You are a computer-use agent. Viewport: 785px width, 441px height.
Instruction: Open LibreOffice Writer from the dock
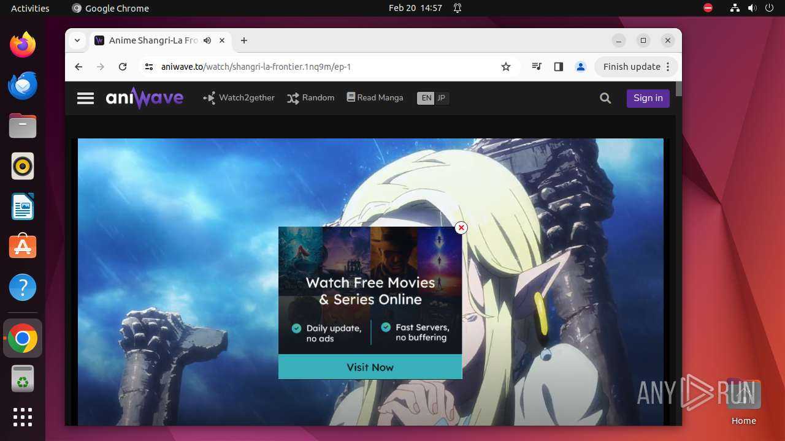pos(23,206)
